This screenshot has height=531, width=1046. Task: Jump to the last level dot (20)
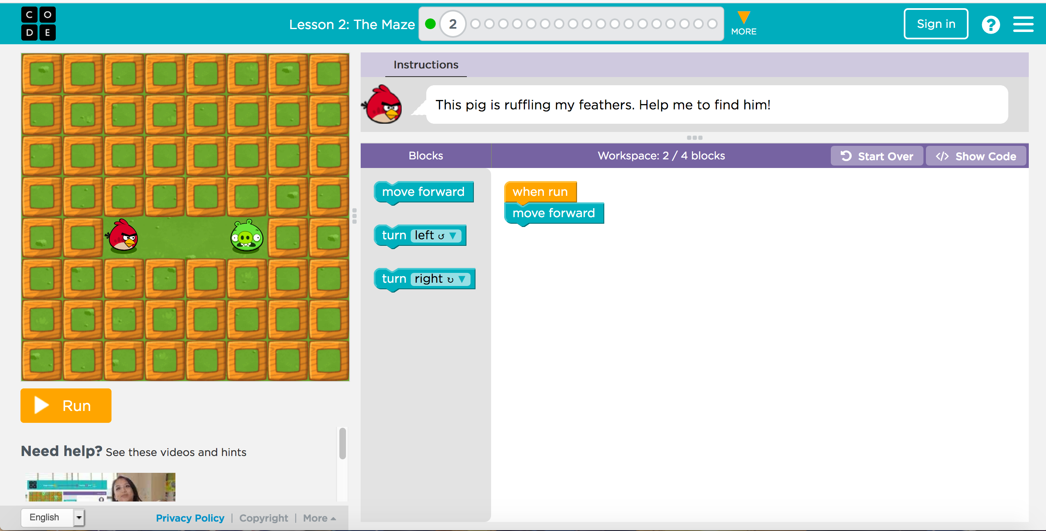(x=712, y=24)
